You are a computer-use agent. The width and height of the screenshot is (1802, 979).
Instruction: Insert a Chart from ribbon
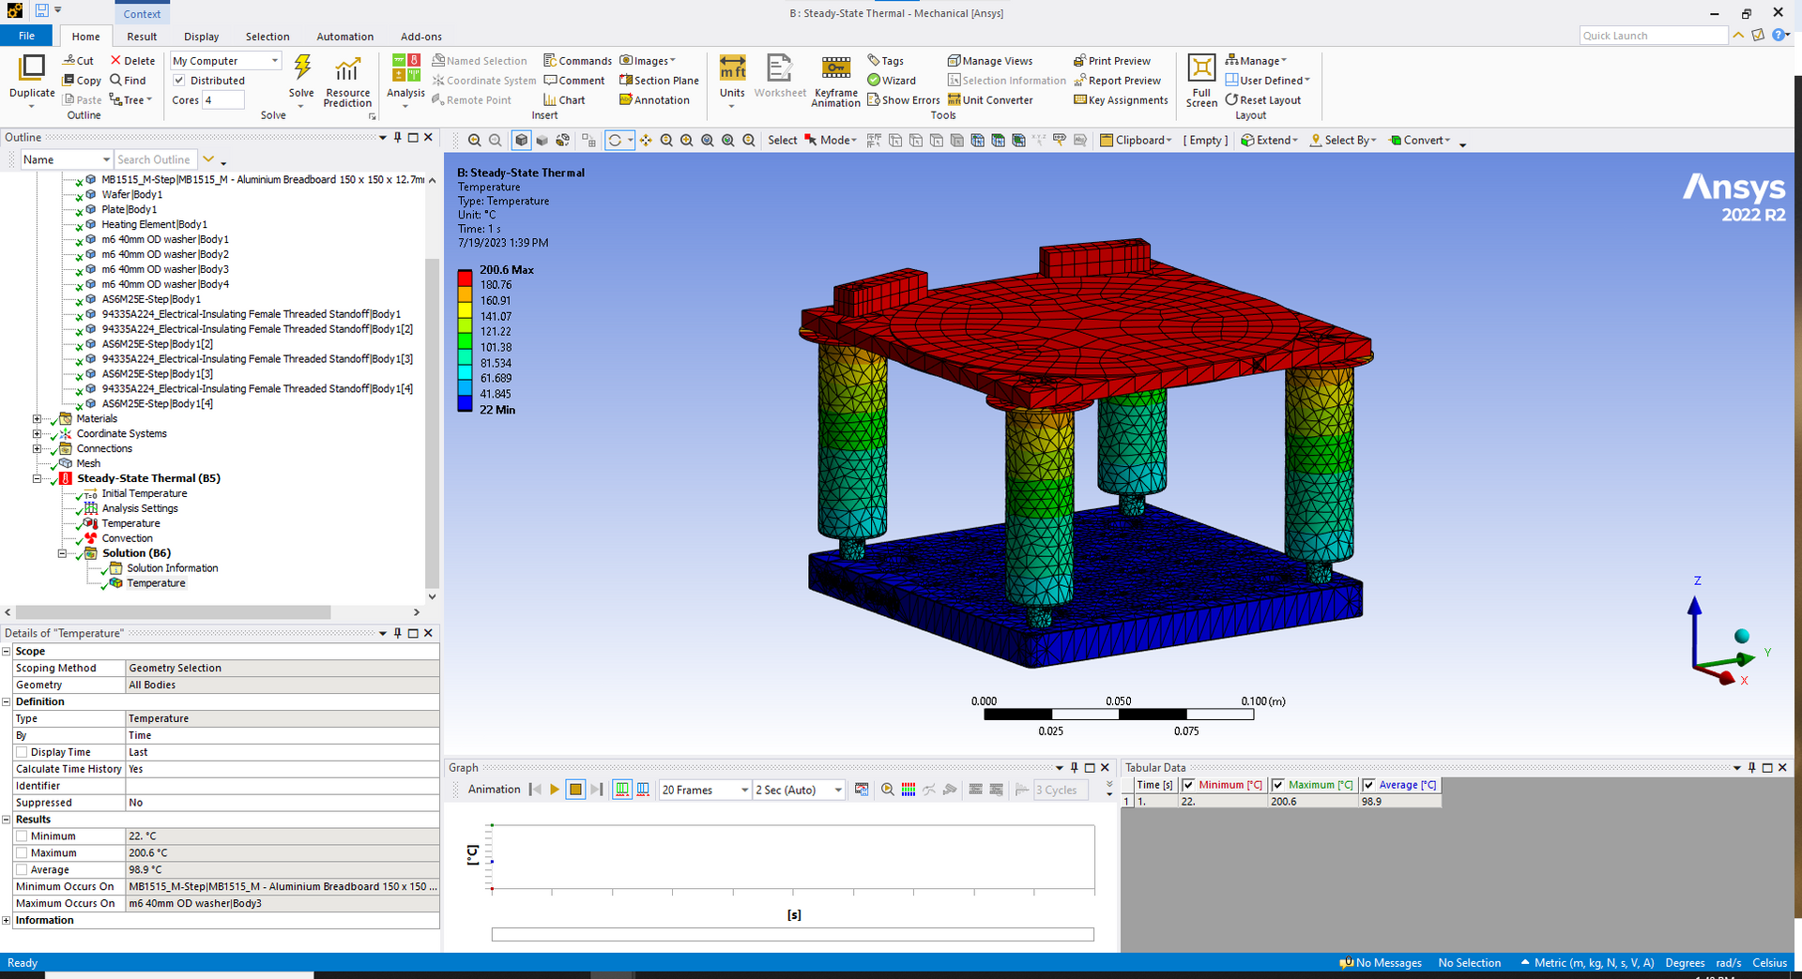pyautogui.click(x=564, y=100)
